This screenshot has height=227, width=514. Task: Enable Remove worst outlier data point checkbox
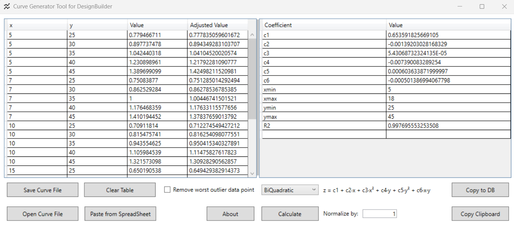coord(167,190)
